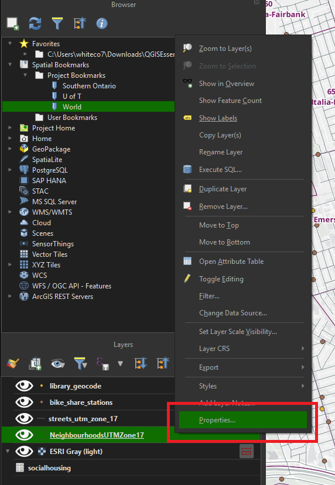The width and height of the screenshot is (335, 485).
Task: Click the Add Selected Layers icon in Browser
Action: point(13,24)
